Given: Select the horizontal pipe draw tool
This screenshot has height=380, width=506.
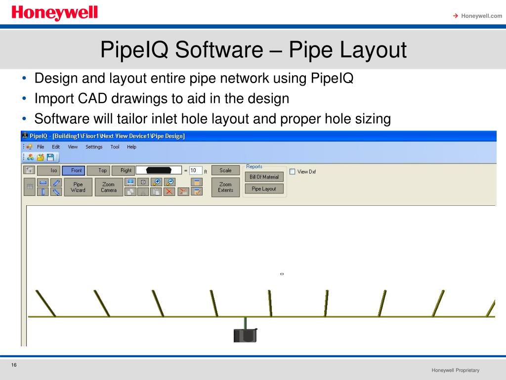Looking at the screenshot, I should (43, 183).
